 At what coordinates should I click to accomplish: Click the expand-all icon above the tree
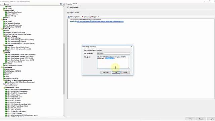pyautogui.click(x=61, y=4)
